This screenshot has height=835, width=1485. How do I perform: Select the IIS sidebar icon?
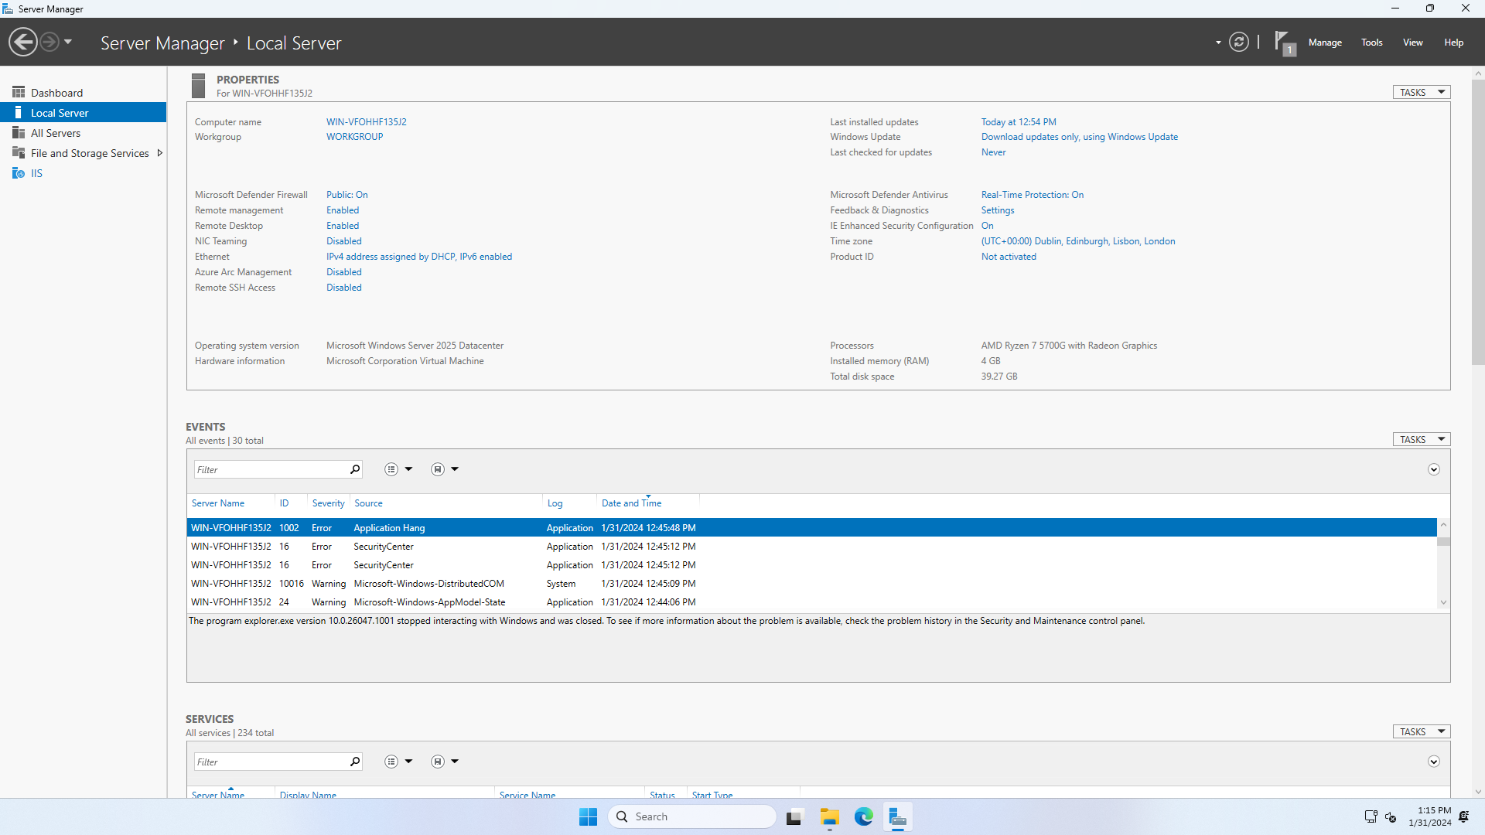[19, 173]
